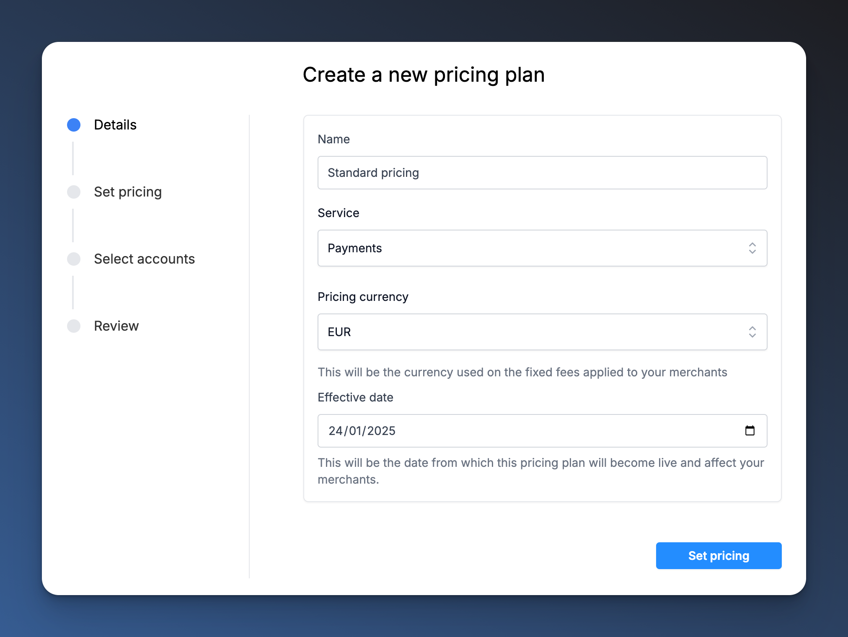The width and height of the screenshot is (848, 637).
Task: Click the Set pricing step circle
Action: [74, 192]
